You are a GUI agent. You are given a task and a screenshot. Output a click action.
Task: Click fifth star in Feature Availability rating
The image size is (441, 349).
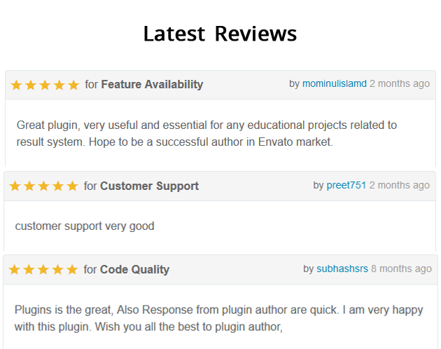(x=74, y=85)
